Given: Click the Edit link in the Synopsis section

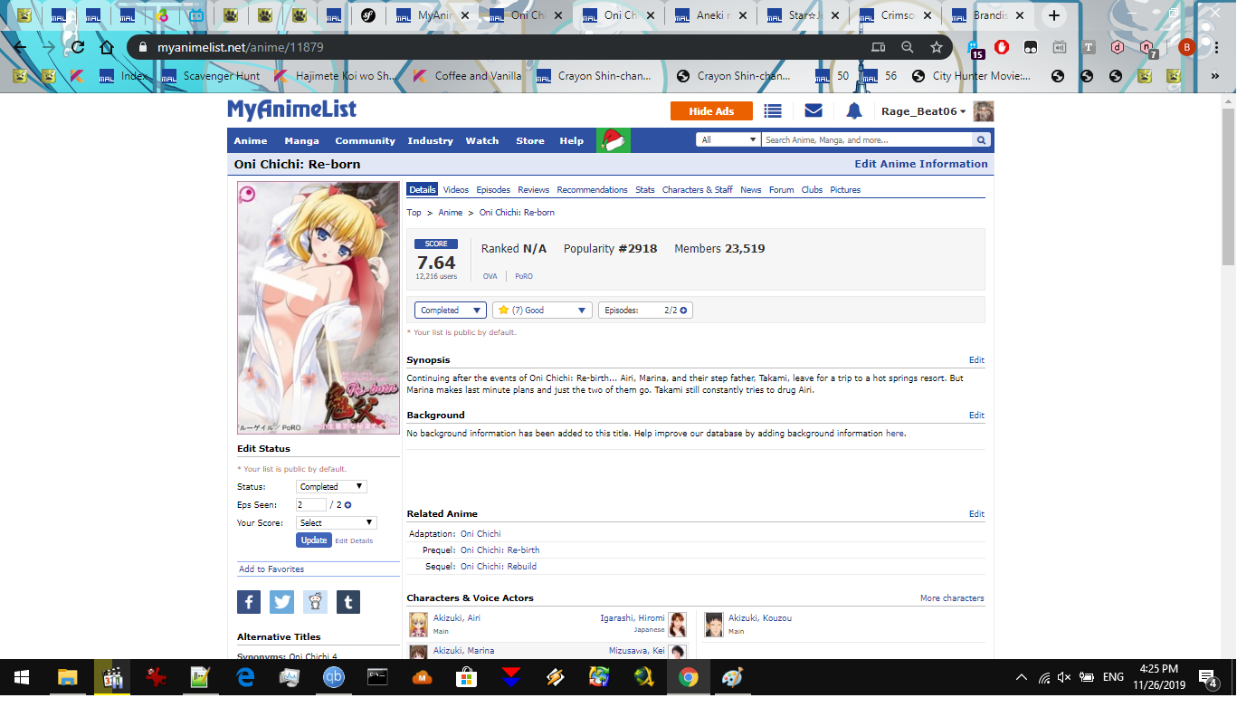Looking at the screenshot, I should [x=976, y=360].
